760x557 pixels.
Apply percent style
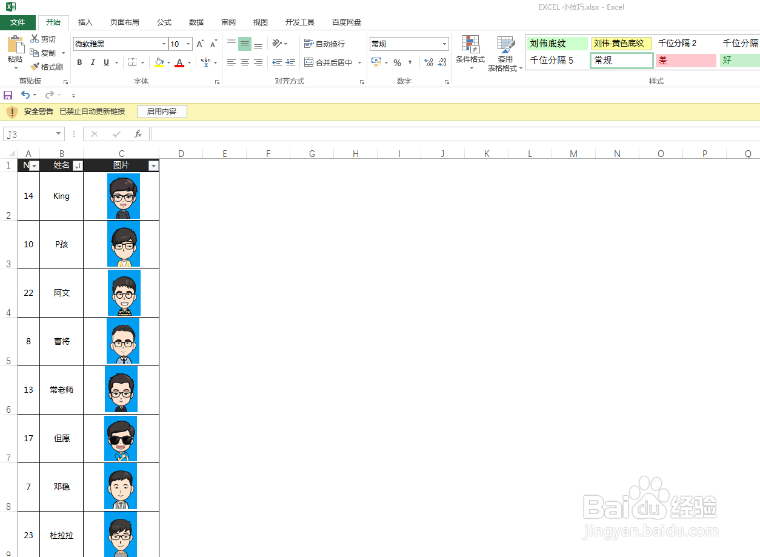pos(397,62)
